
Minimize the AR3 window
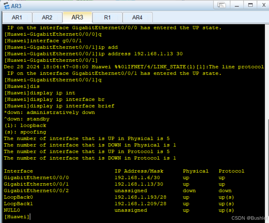pos(237,5)
